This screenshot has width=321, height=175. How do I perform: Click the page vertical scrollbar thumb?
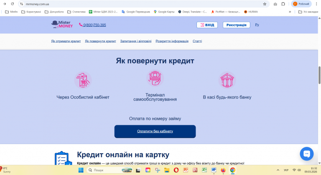(319, 75)
